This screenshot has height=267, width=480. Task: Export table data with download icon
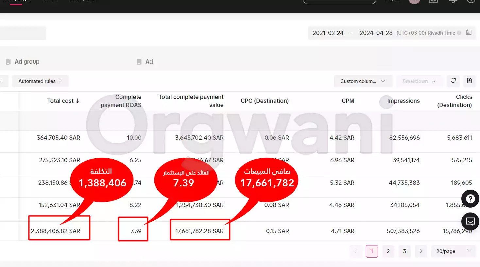(x=469, y=81)
